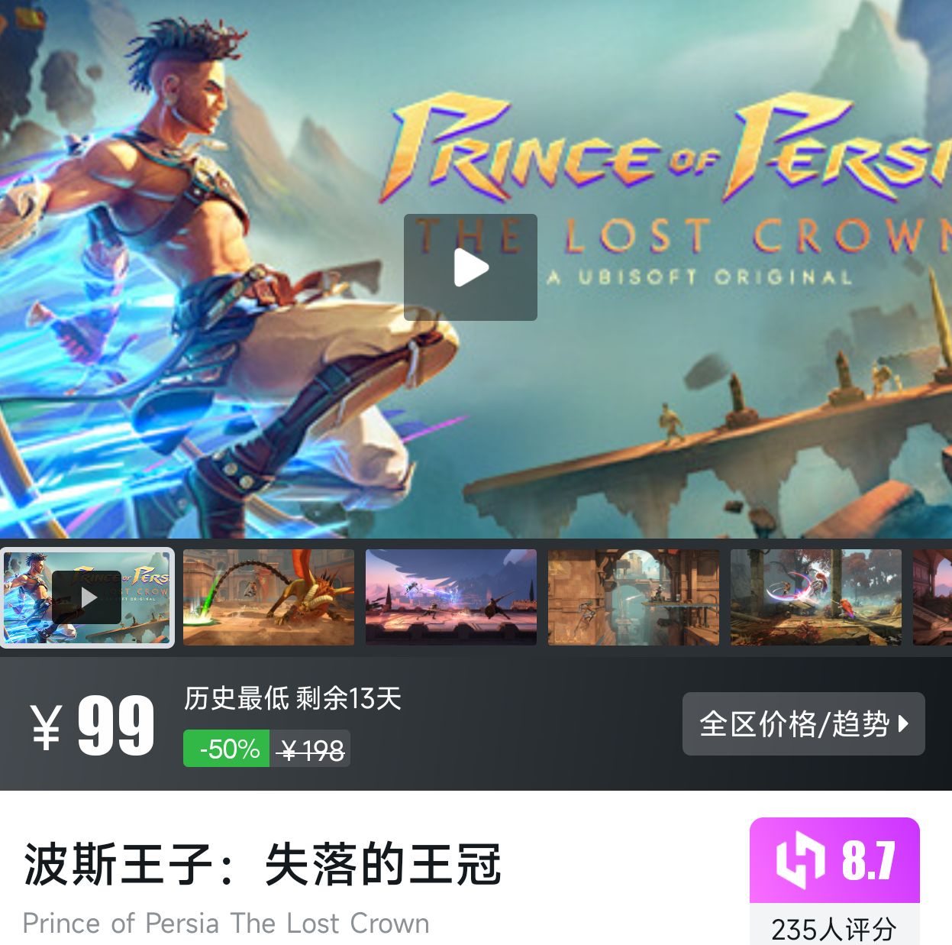Click the small play icon on first thumbnail
Image resolution: width=952 pixels, height=945 pixels.
tap(87, 597)
